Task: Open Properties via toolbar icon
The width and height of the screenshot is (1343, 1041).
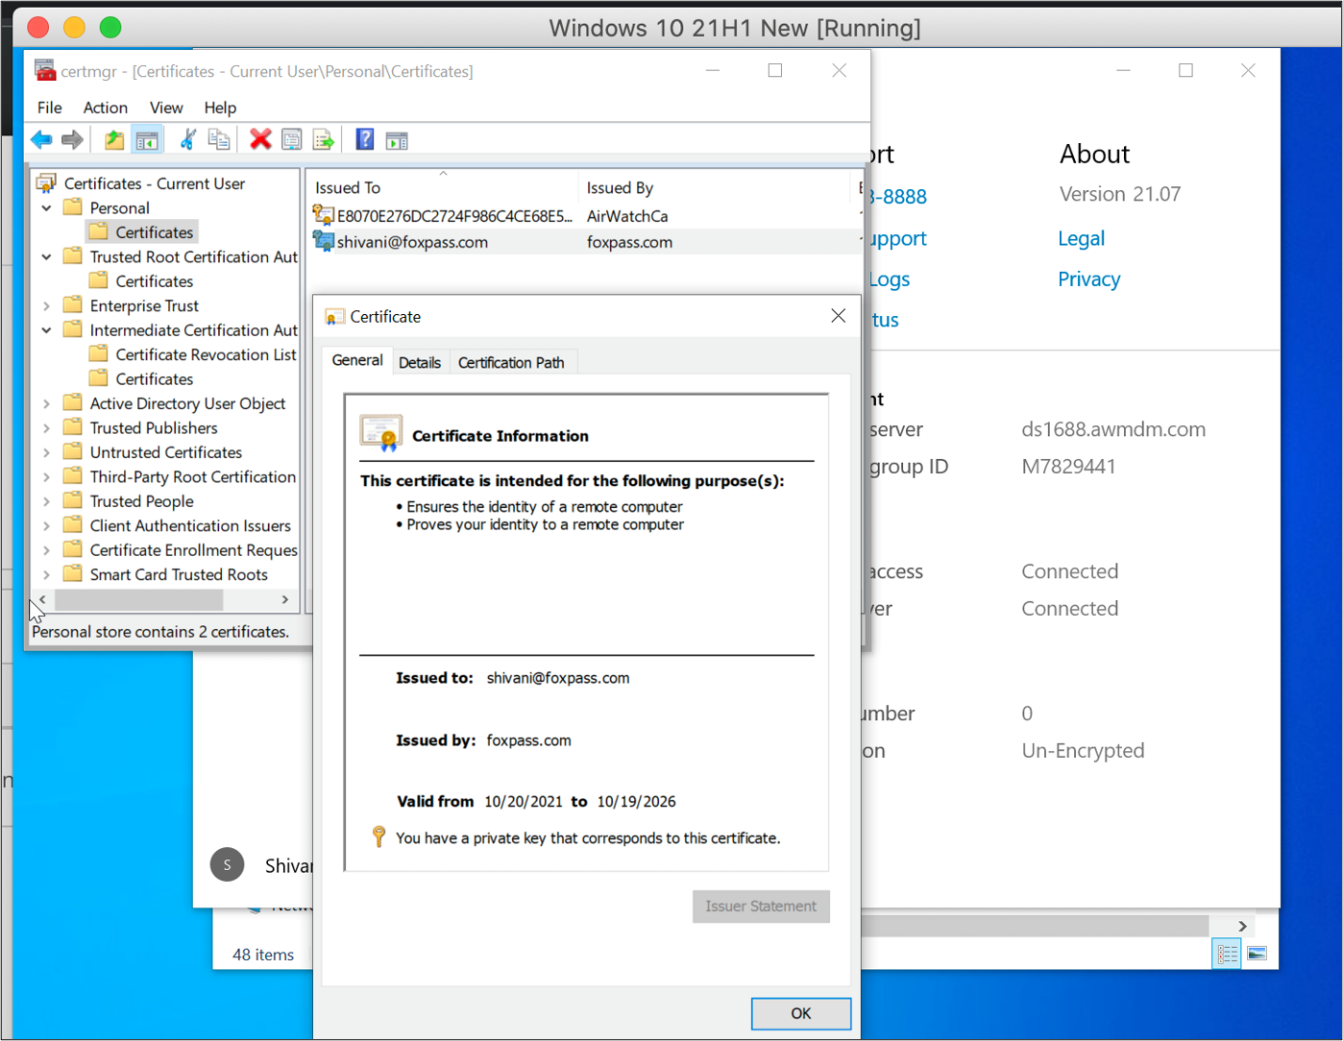Action: click(292, 140)
